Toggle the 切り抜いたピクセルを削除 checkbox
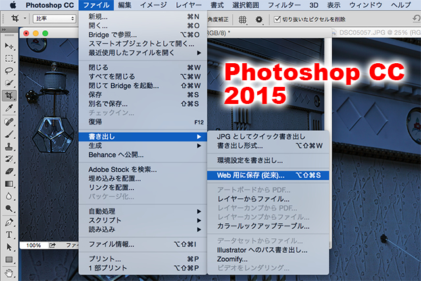 278,19
